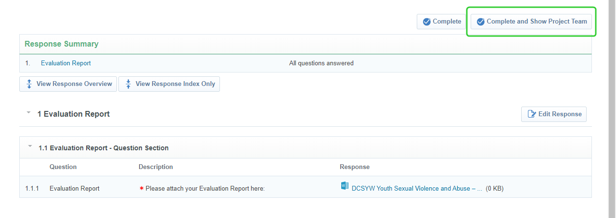The width and height of the screenshot is (616, 218).
Task: Click the red required asterisk in Description
Action: tap(141, 189)
